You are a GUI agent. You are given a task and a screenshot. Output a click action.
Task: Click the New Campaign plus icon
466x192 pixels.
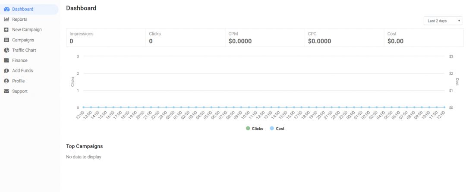click(x=6, y=30)
